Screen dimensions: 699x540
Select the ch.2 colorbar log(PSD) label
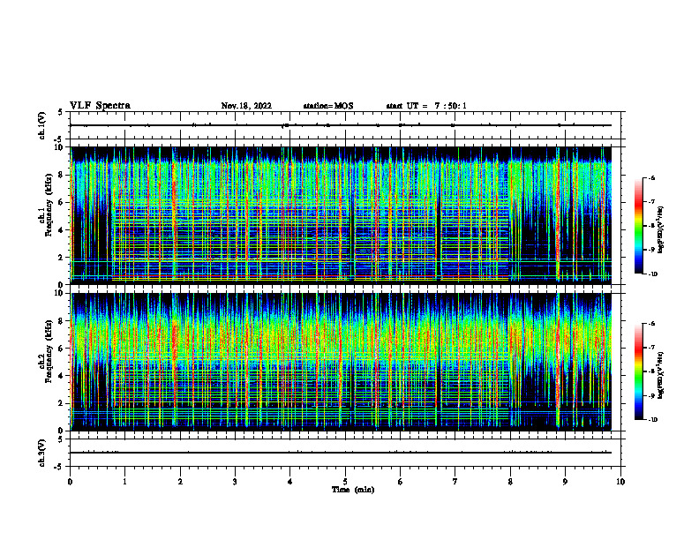pyautogui.click(x=662, y=375)
